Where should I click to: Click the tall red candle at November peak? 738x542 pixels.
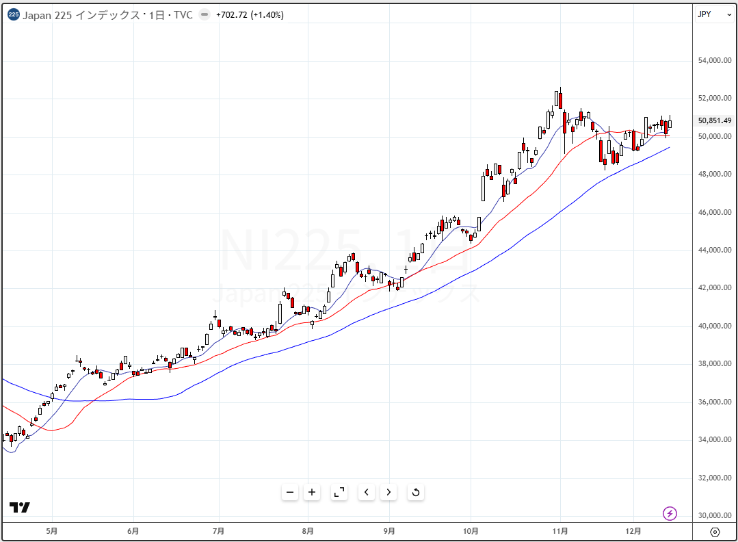[560, 100]
